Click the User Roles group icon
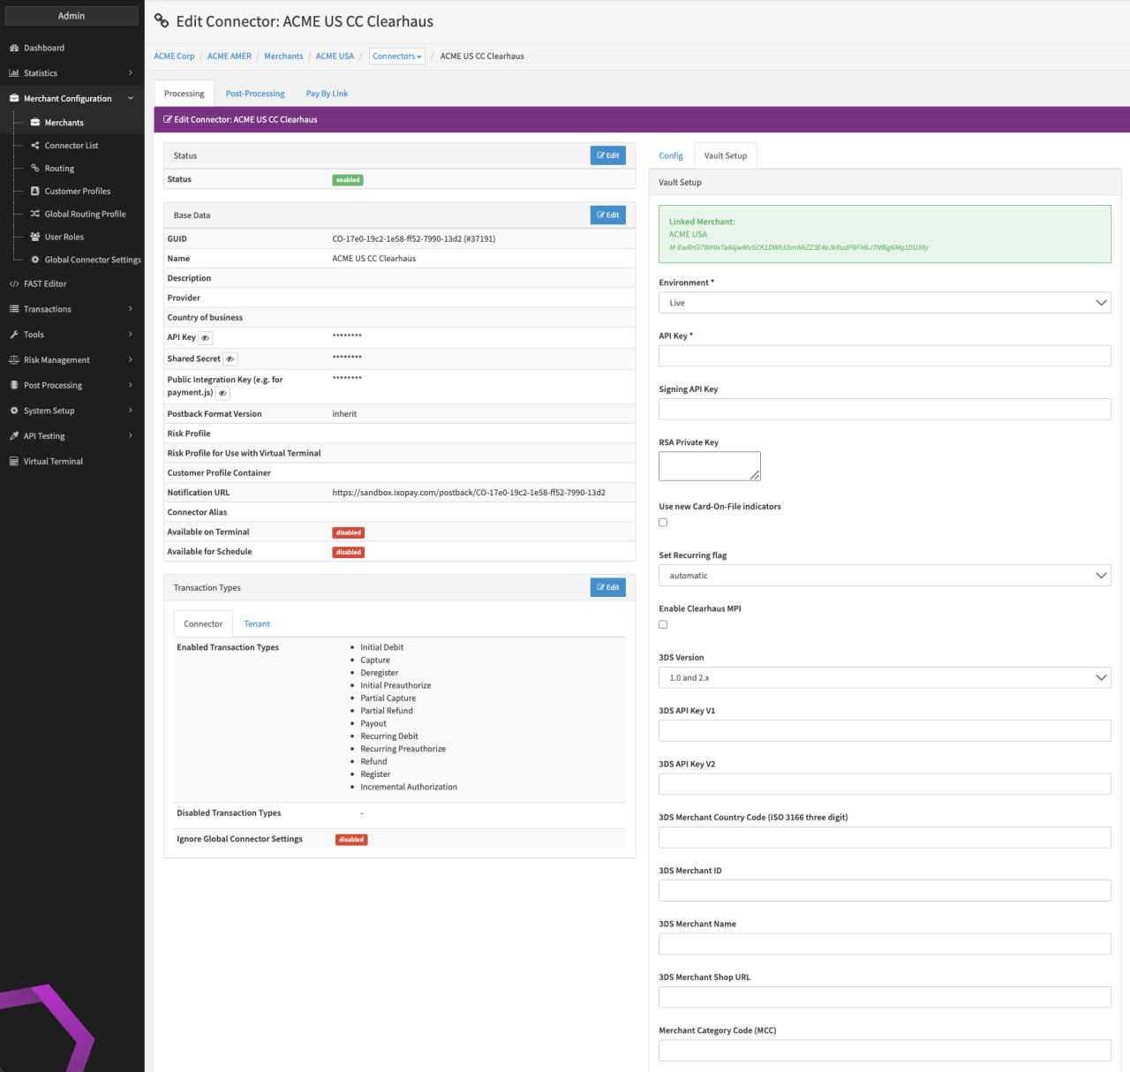 pos(35,238)
